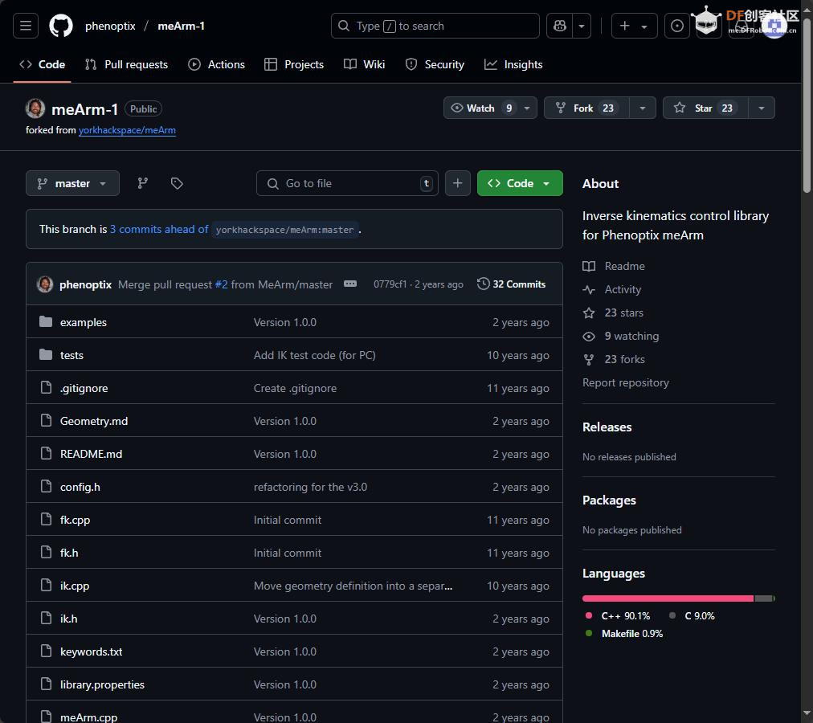This screenshot has height=723, width=813.
Task: Click the pink C++ segment of language bar
Action: pyautogui.click(x=668, y=598)
